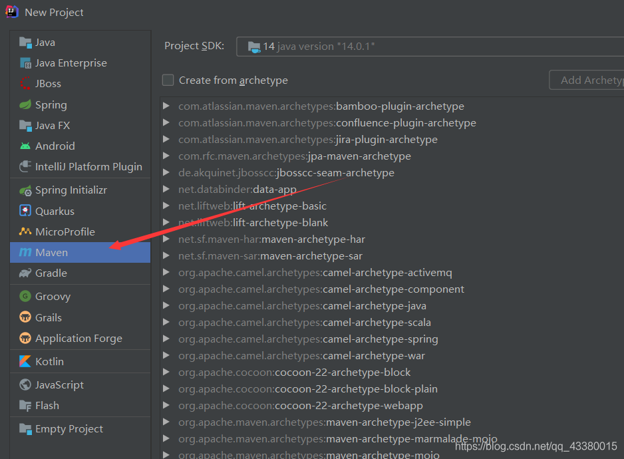Click the Java project type icon

(x=25, y=43)
